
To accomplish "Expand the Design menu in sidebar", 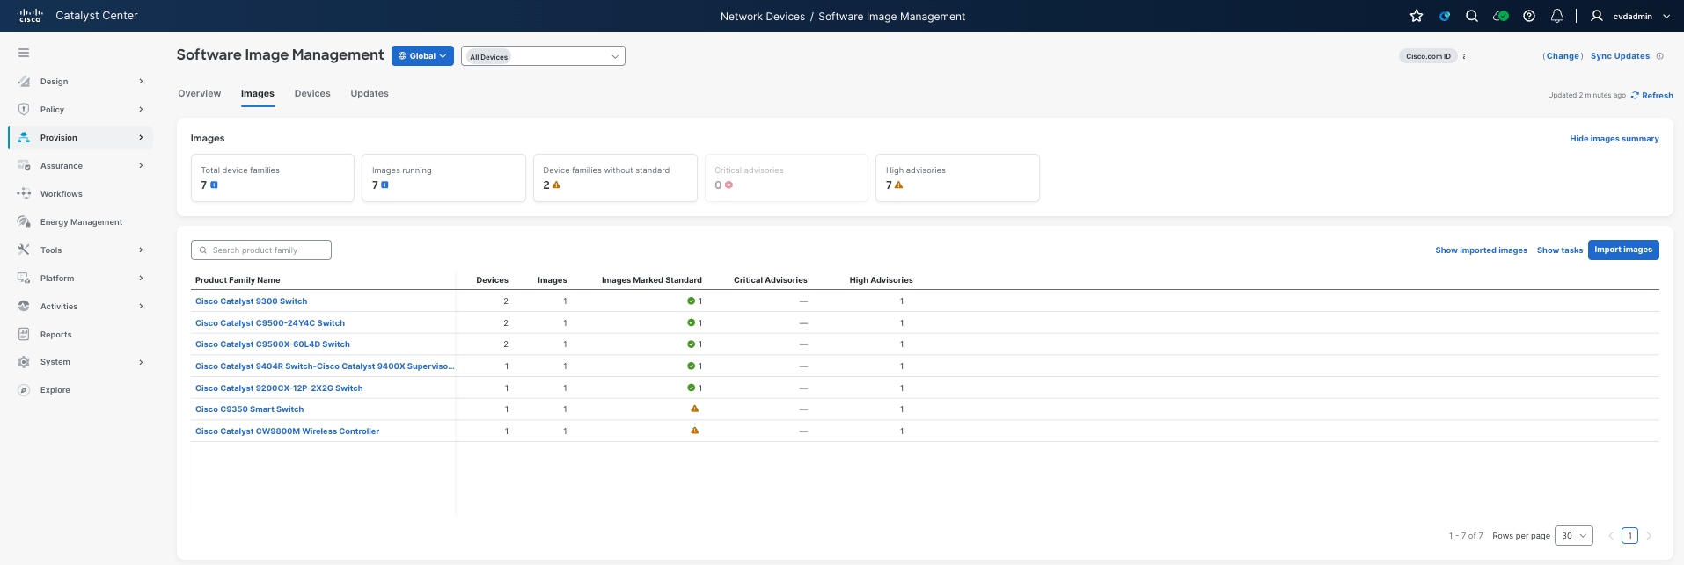I will point(80,82).
